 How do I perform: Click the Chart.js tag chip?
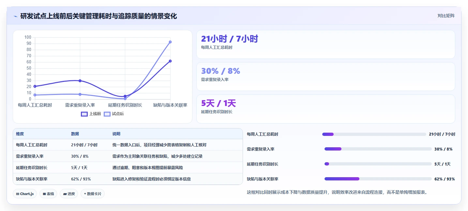coord(25,194)
